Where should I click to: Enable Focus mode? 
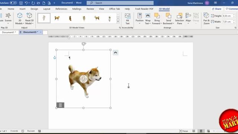click(x=184, y=131)
